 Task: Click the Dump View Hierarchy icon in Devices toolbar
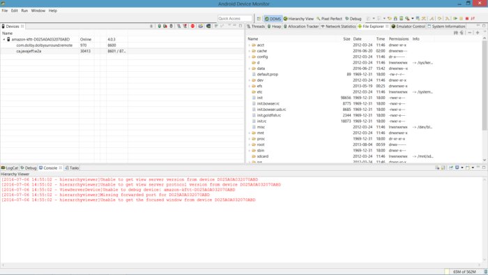pos(208,26)
